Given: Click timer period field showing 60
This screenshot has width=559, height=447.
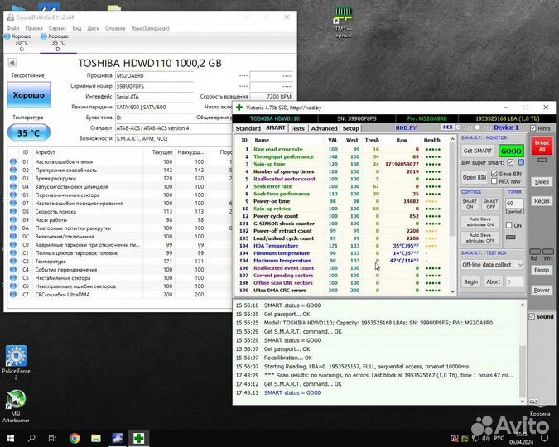Looking at the screenshot, I should pos(514,203).
